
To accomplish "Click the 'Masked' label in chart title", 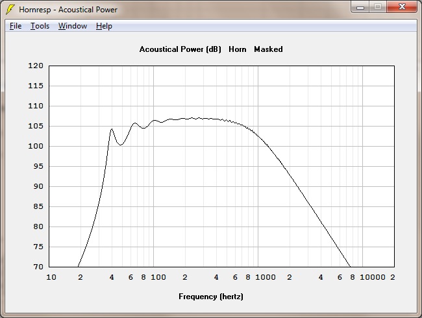I will (268, 49).
